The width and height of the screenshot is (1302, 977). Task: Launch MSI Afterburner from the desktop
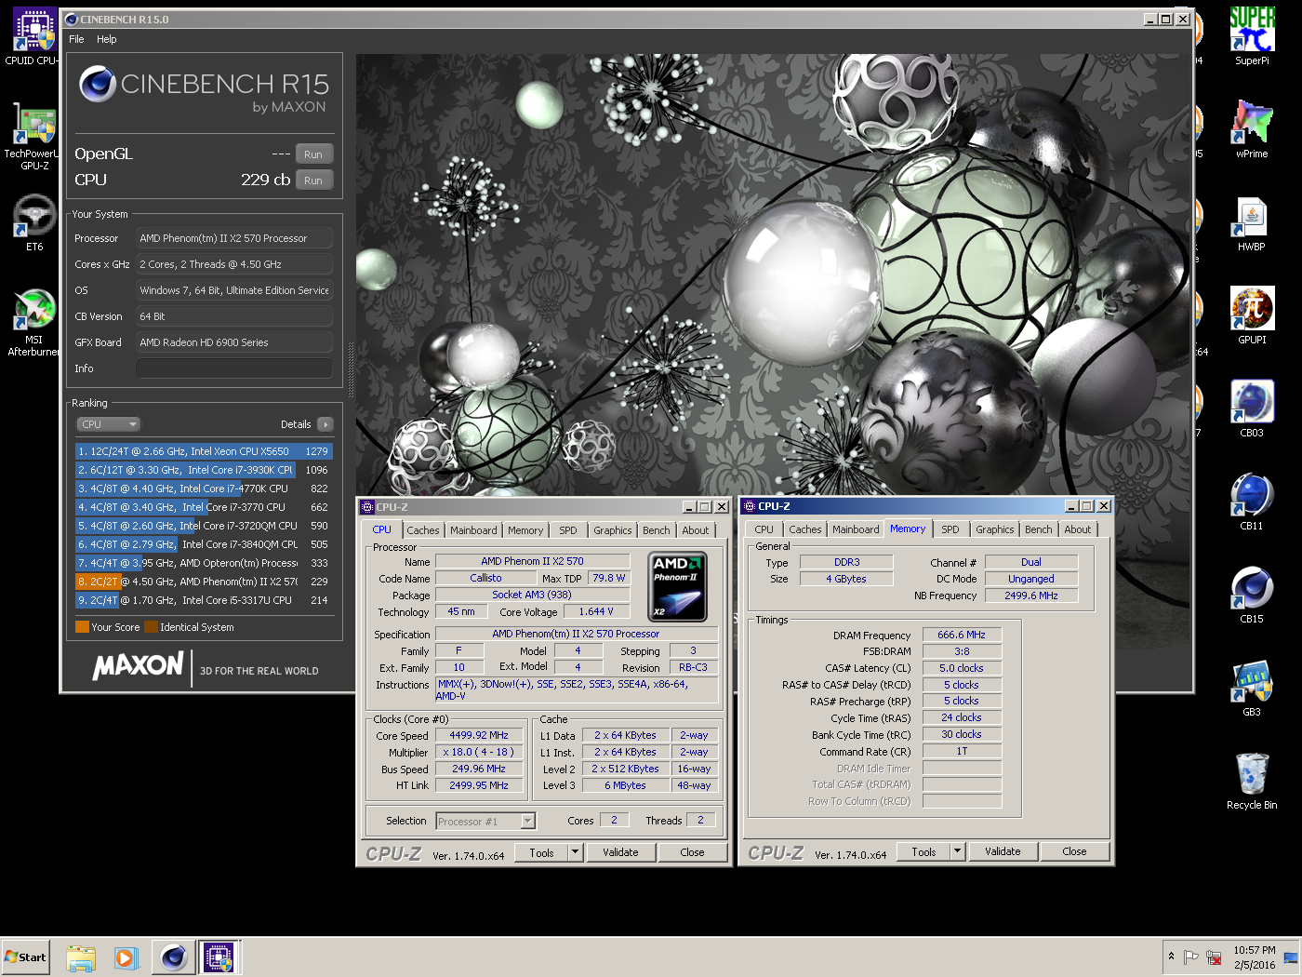(x=33, y=321)
